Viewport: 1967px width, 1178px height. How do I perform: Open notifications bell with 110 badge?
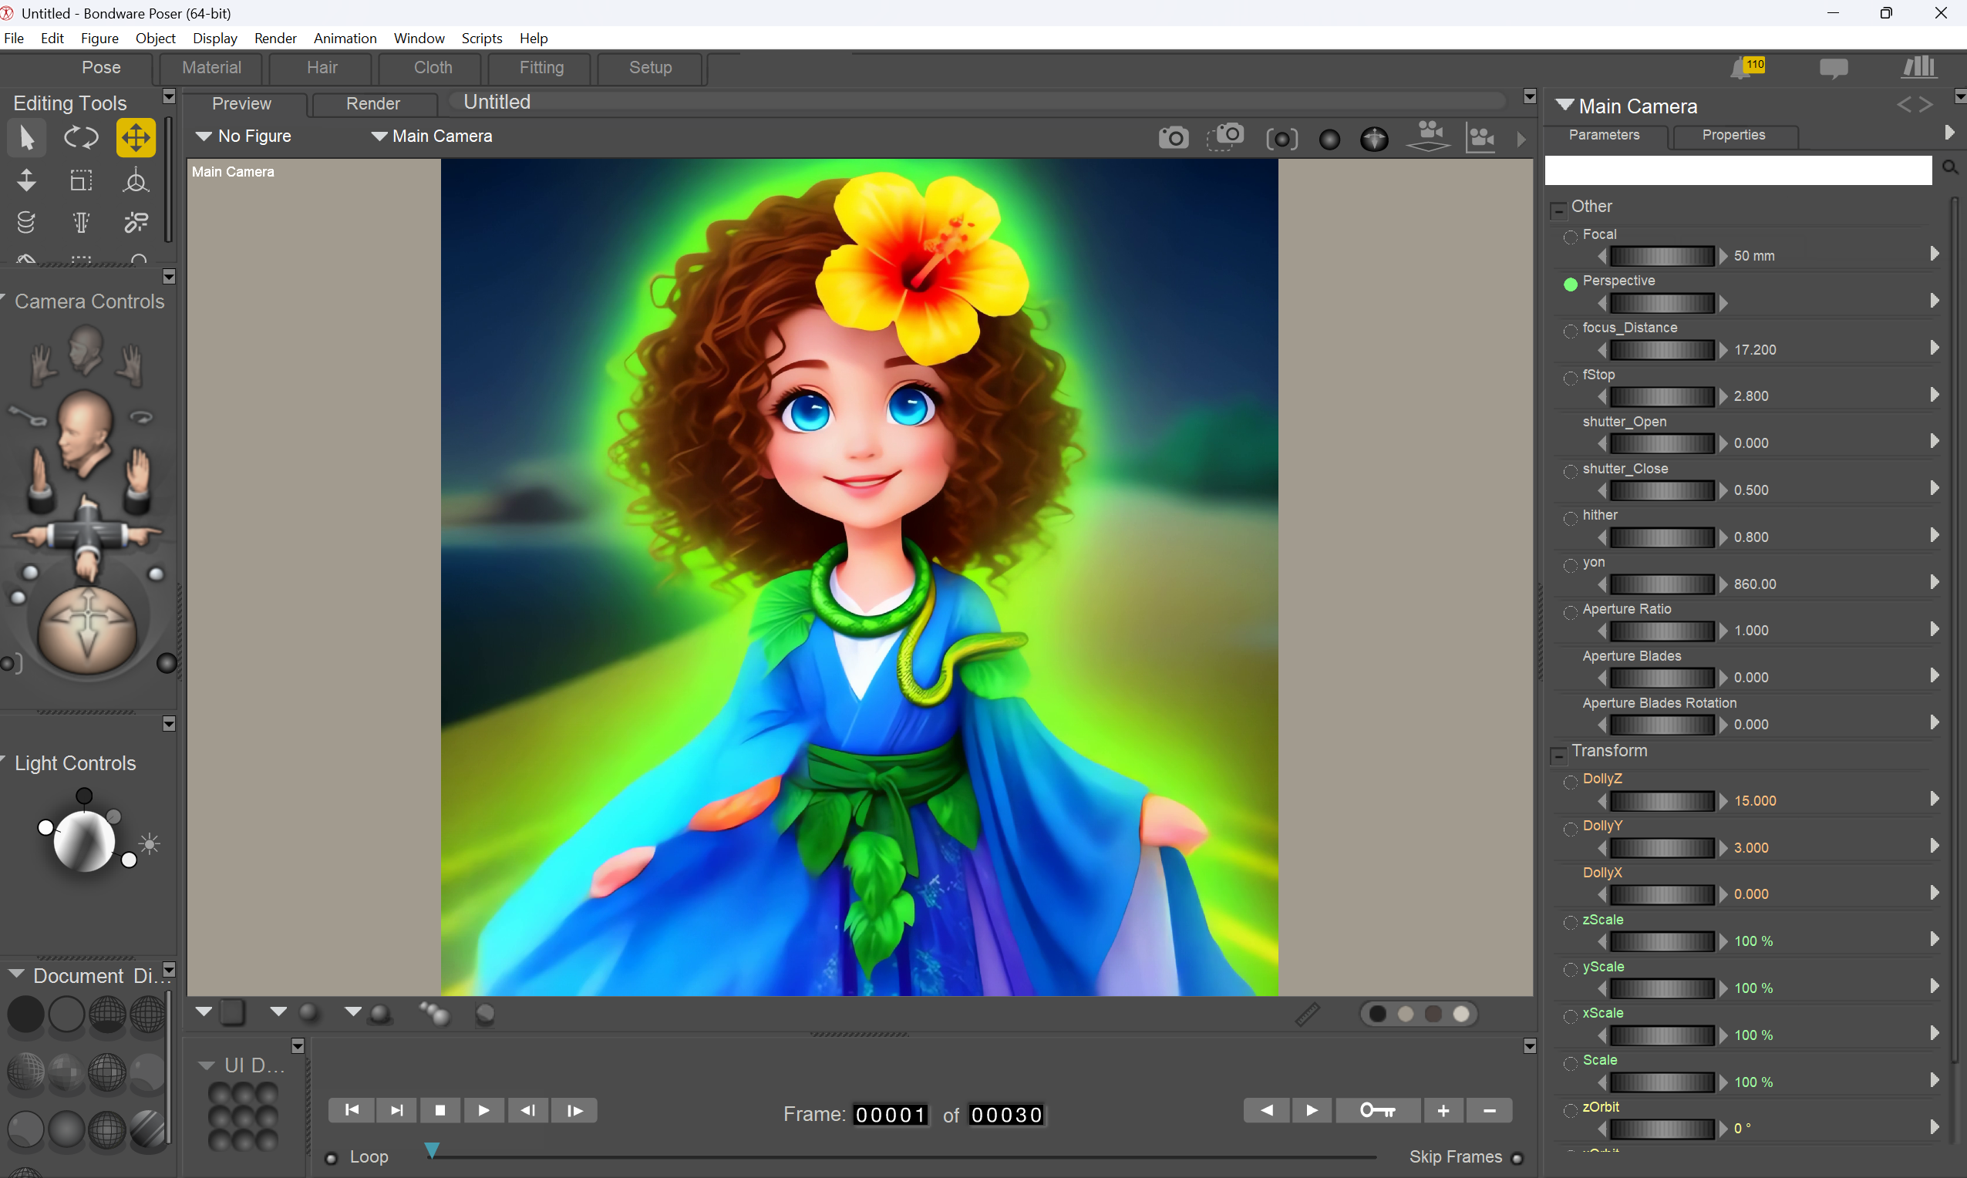point(1748,68)
